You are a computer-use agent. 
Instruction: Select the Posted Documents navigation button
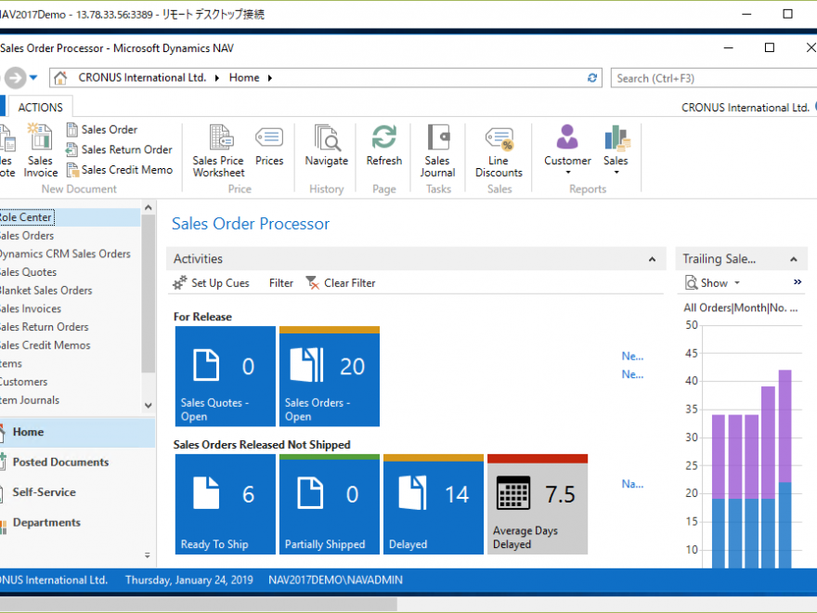click(x=78, y=463)
